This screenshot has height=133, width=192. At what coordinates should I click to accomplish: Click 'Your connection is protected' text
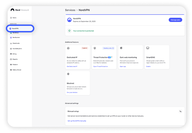pyautogui.click(x=83, y=31)
